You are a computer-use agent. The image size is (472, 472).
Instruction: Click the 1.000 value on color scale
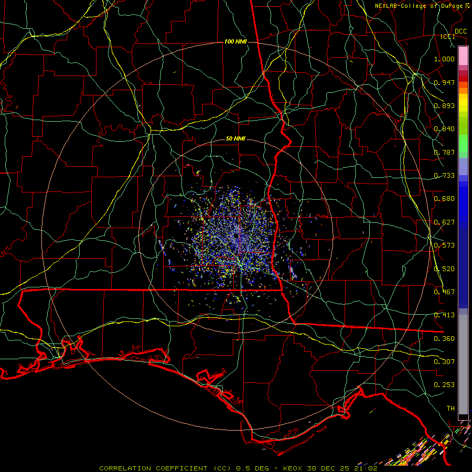coord(444,59)
